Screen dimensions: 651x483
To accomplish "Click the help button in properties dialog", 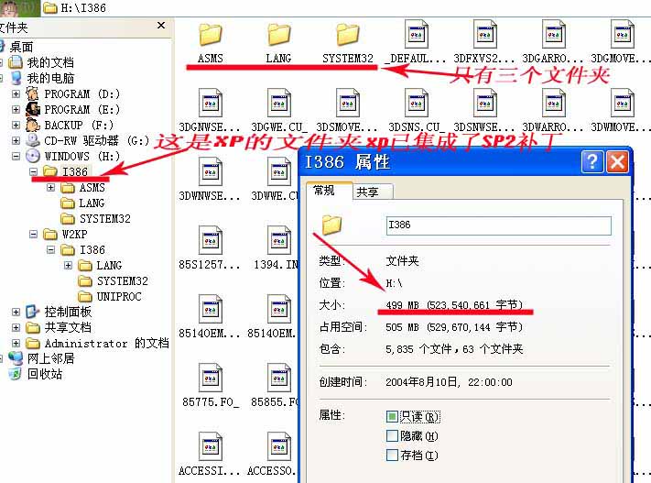I will point(592,161).
